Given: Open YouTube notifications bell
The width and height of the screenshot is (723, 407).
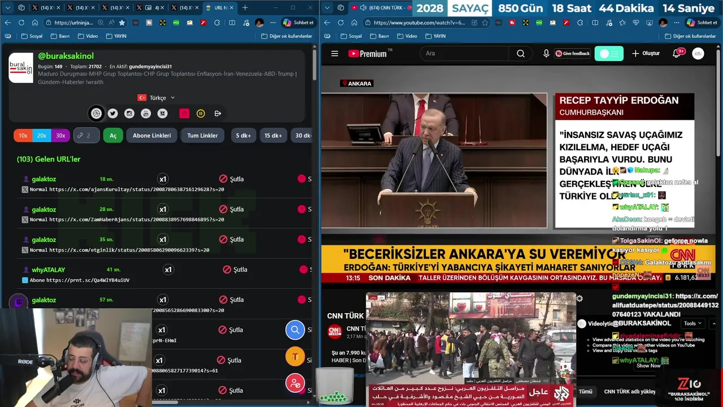Looking at the screenshot, I should pos(676,54).
